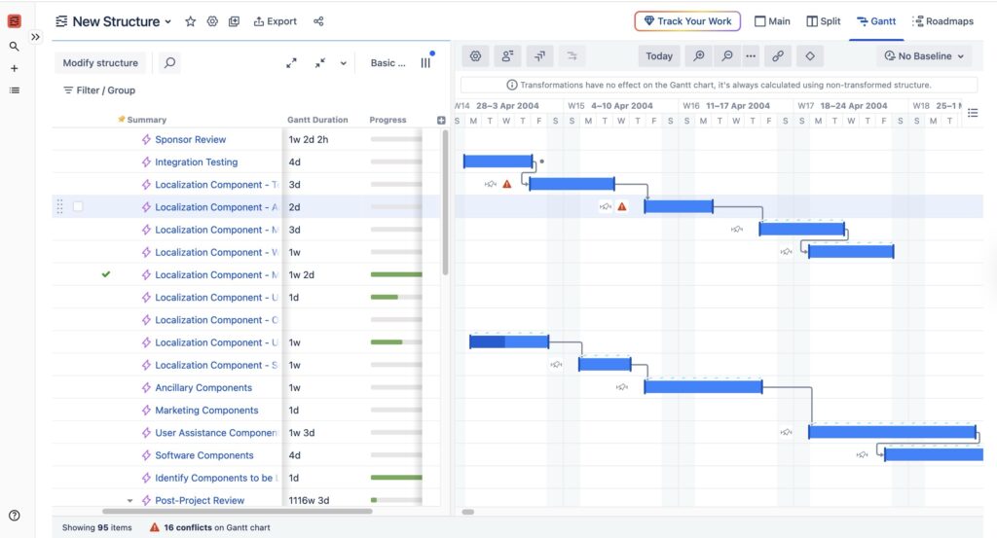Open search from the left sidebar
997x538 pixels.
[14, 47]
